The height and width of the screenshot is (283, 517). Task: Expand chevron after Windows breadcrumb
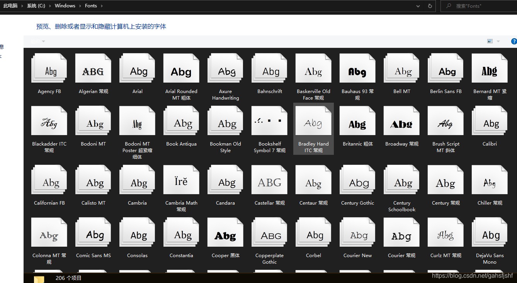[80, 6]
